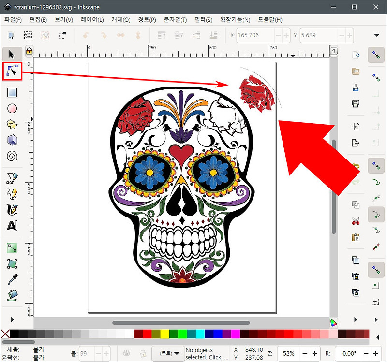Click Paste clipboard icon
The width and height of the screenshot is (387, 362).
(356, 237)
